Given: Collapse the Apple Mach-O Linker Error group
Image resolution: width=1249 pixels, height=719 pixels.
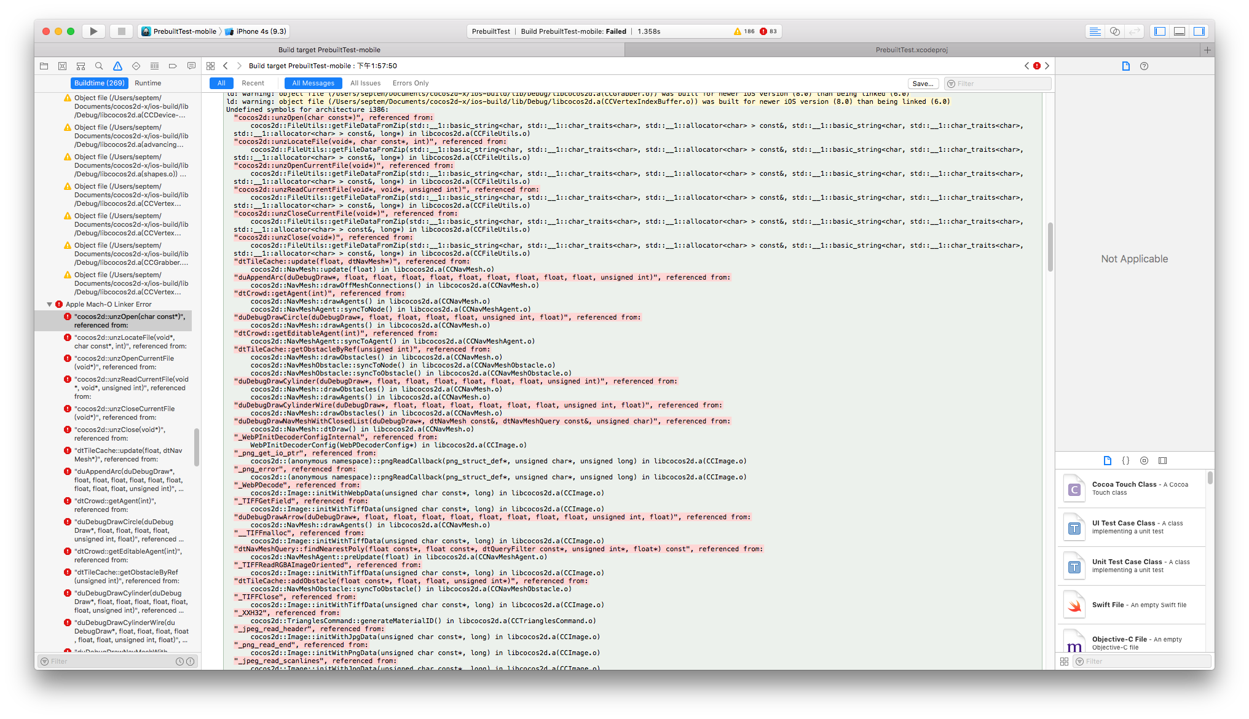Looking at the screenshot, I should 49,304.
